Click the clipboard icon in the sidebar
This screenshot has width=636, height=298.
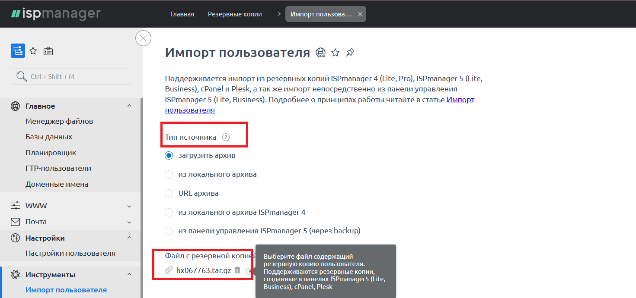(48, 51)
